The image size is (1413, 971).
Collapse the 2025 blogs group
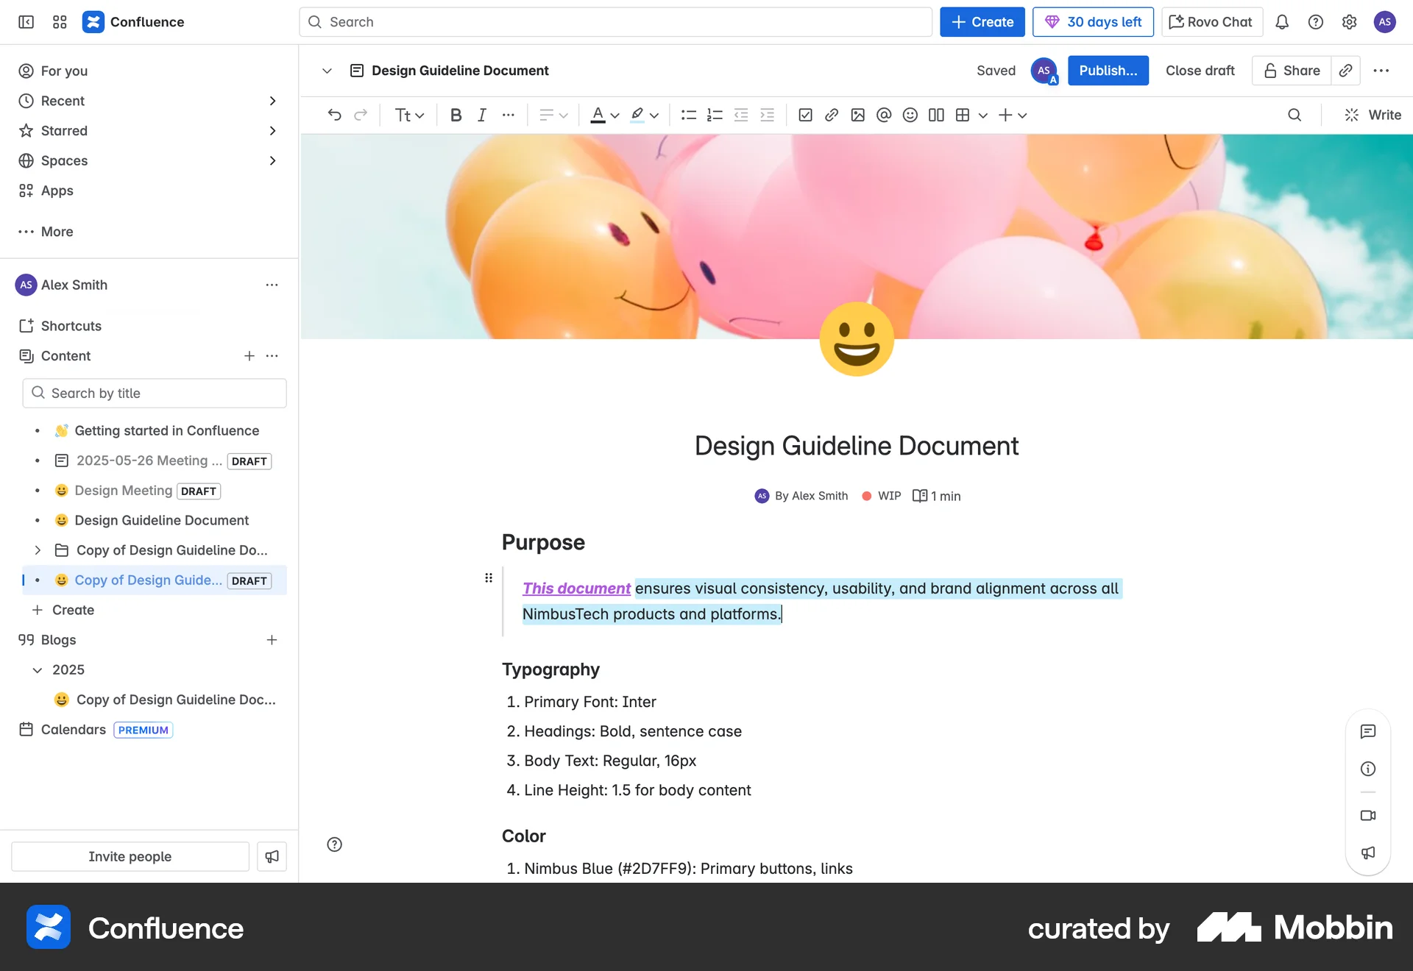(x=38, y=669)
